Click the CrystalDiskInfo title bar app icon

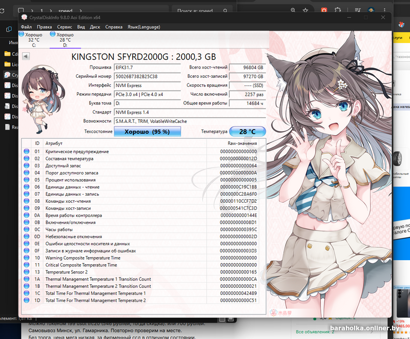[x=24, y=17]
